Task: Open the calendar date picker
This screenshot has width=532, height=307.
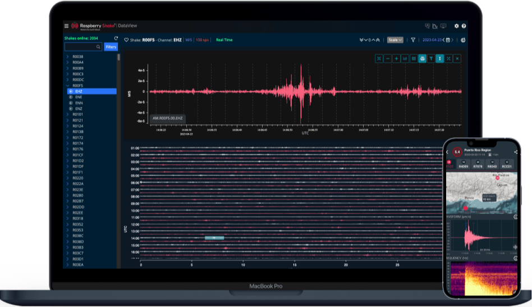Action: 448,40
